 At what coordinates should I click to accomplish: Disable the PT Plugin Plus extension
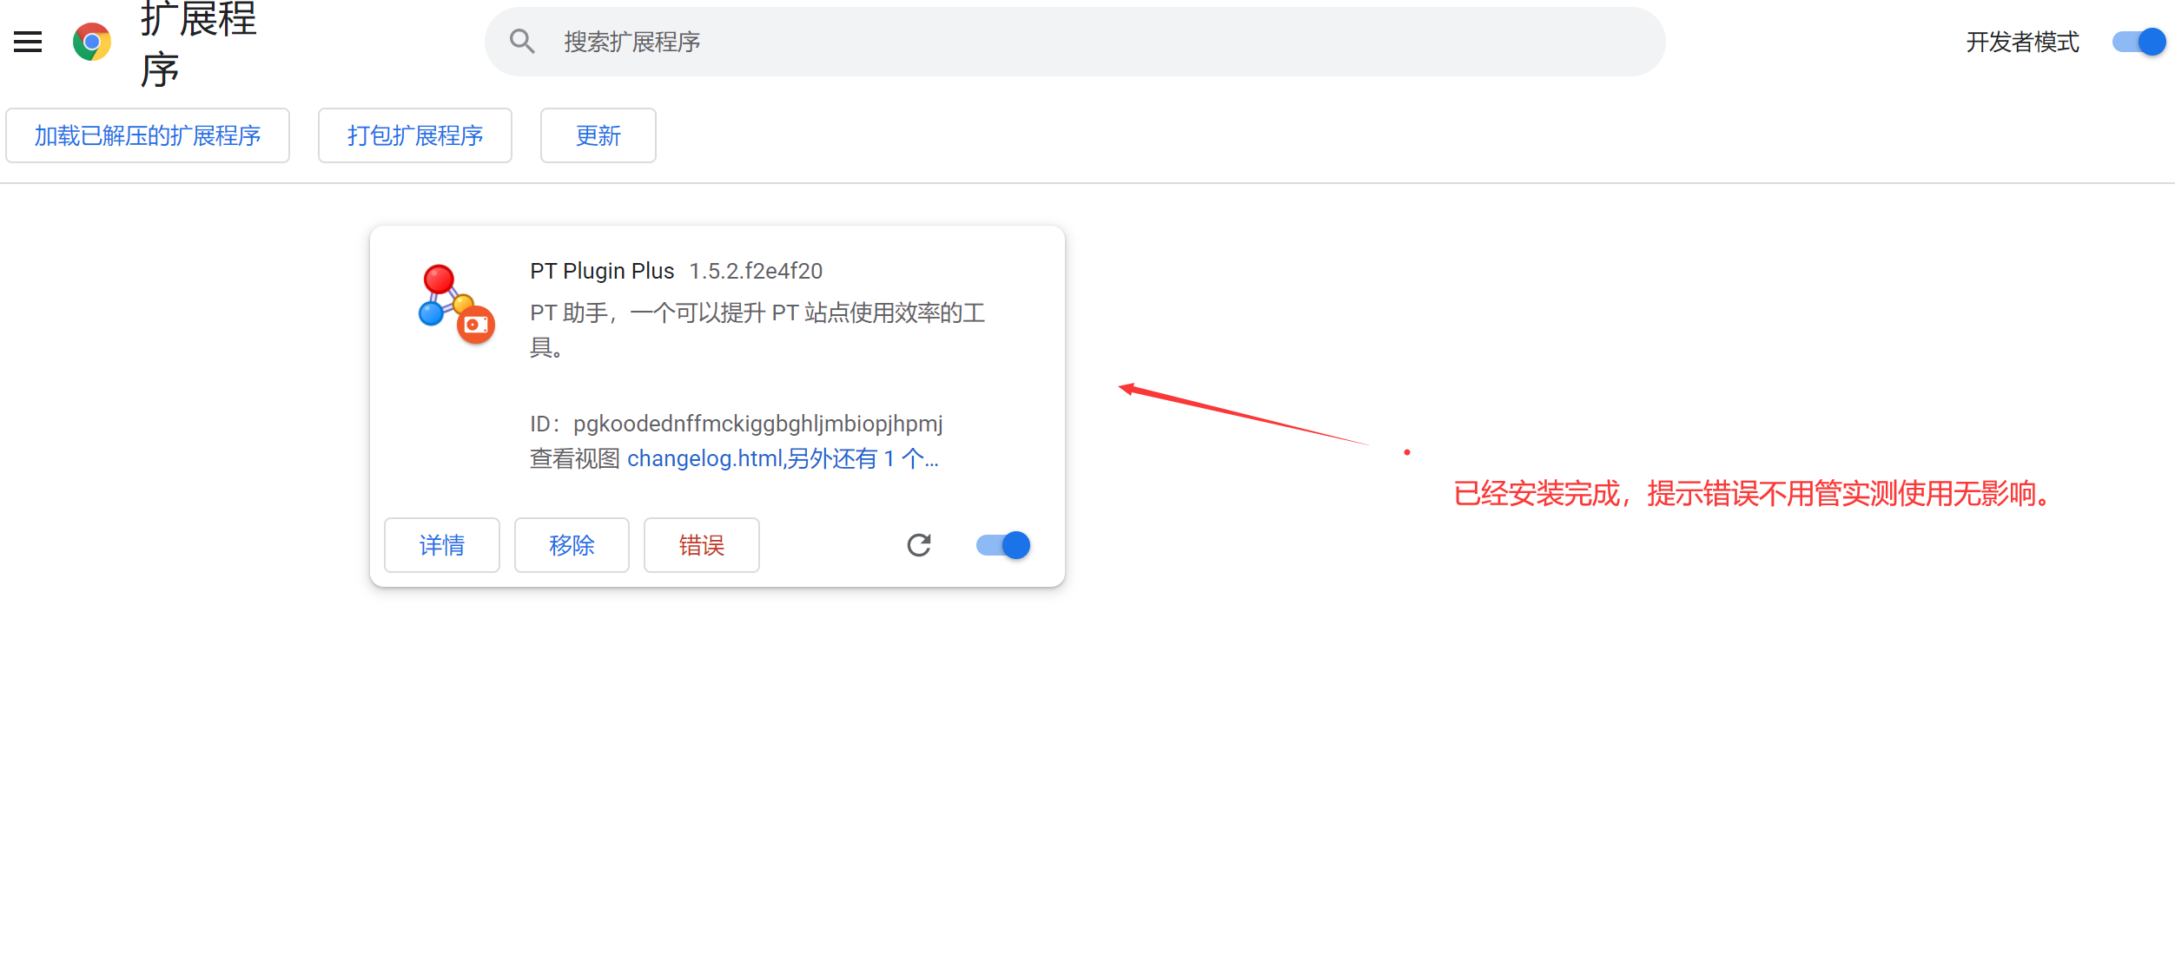click(x=1003, y=545)
